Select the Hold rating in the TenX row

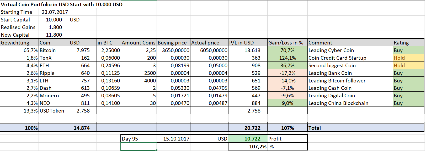(408, 58)
